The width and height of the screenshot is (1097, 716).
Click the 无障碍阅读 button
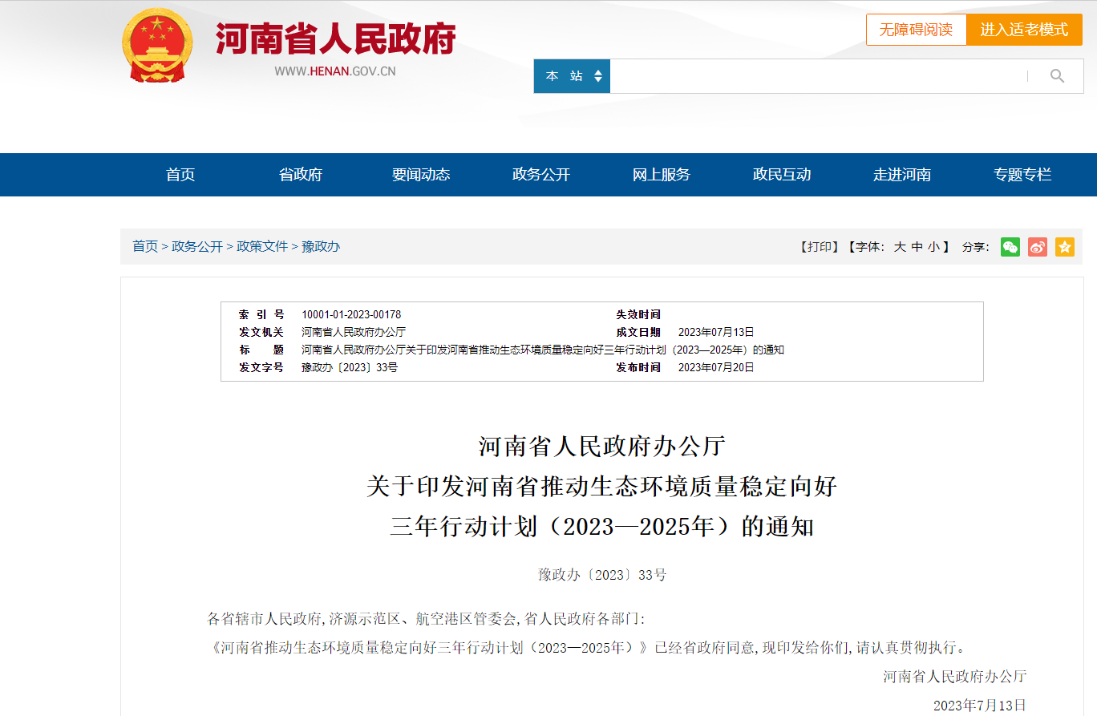916,30
